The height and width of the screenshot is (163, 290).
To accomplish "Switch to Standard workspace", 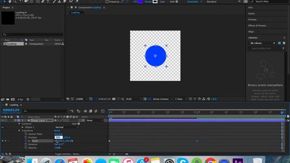I will click(x=212, y=2).
